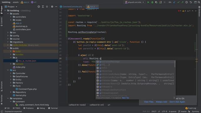The image size is (201, 113).
Task: Collapse the public folder
Action: point(8,48)
